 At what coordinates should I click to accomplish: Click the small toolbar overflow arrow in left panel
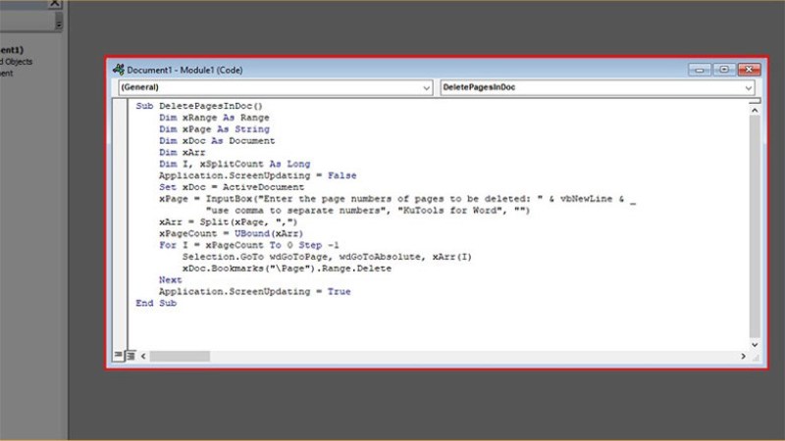pyautogui.click(x=59, y=24)
